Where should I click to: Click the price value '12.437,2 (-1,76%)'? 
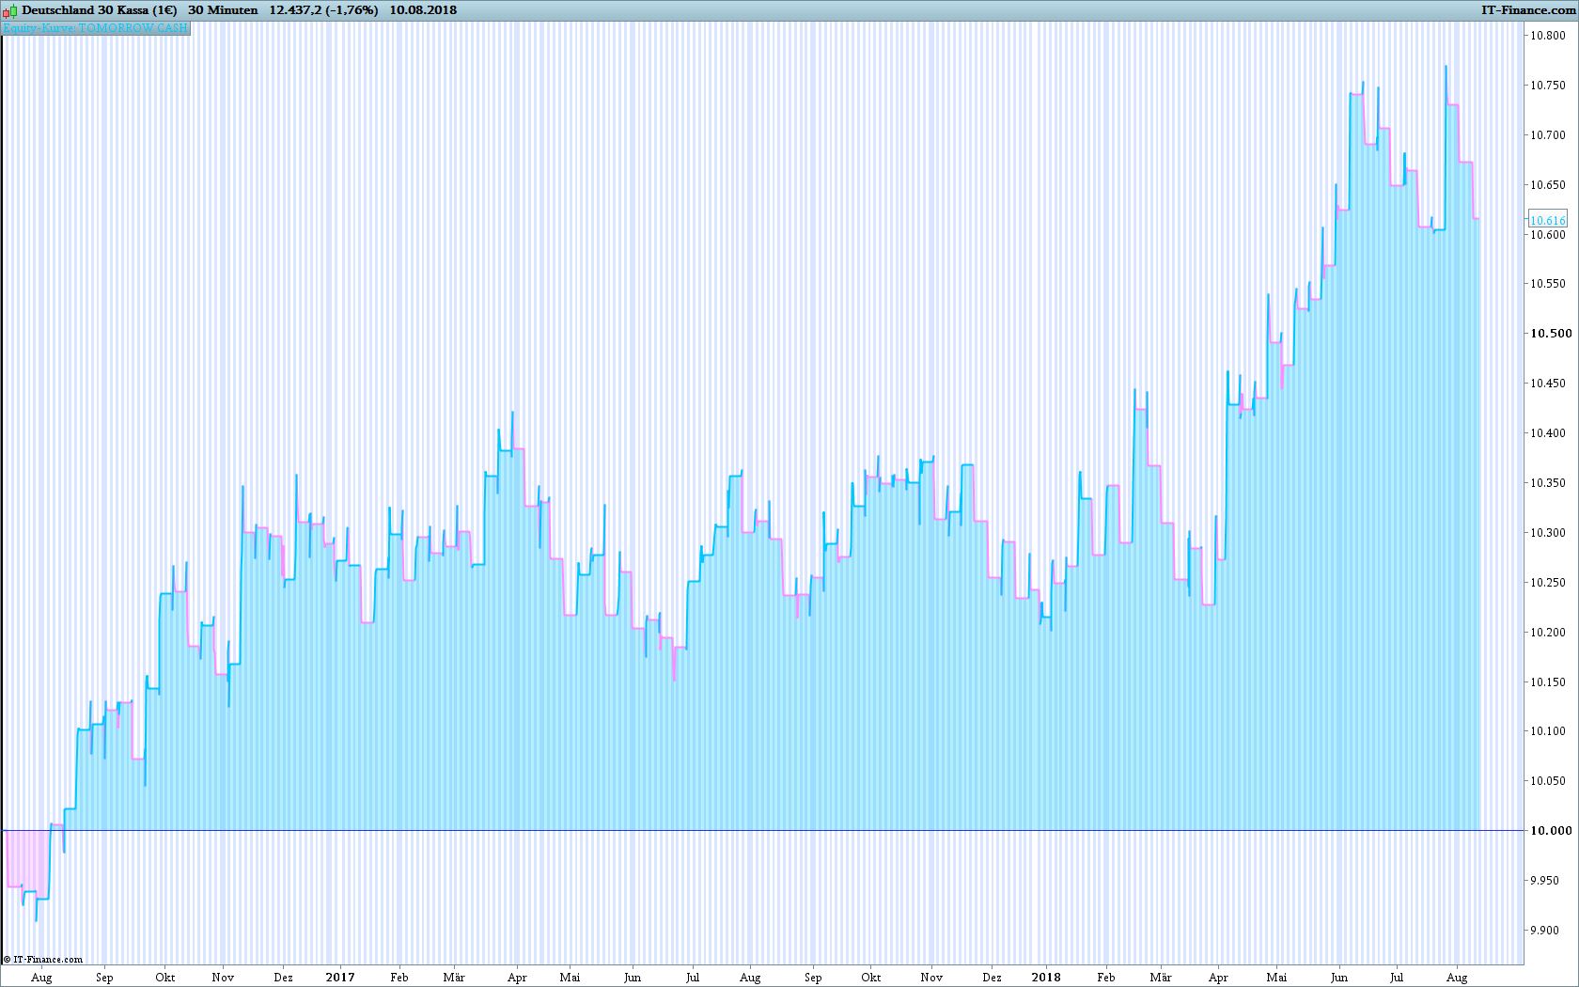pos(323,10)
